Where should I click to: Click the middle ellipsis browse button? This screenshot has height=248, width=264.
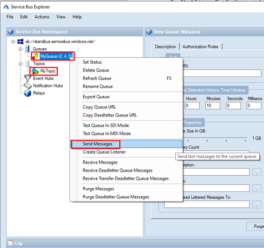(257, 188)
